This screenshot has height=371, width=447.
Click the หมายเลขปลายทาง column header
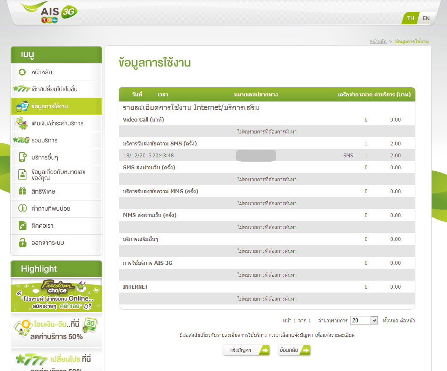[x=256, y=95]
